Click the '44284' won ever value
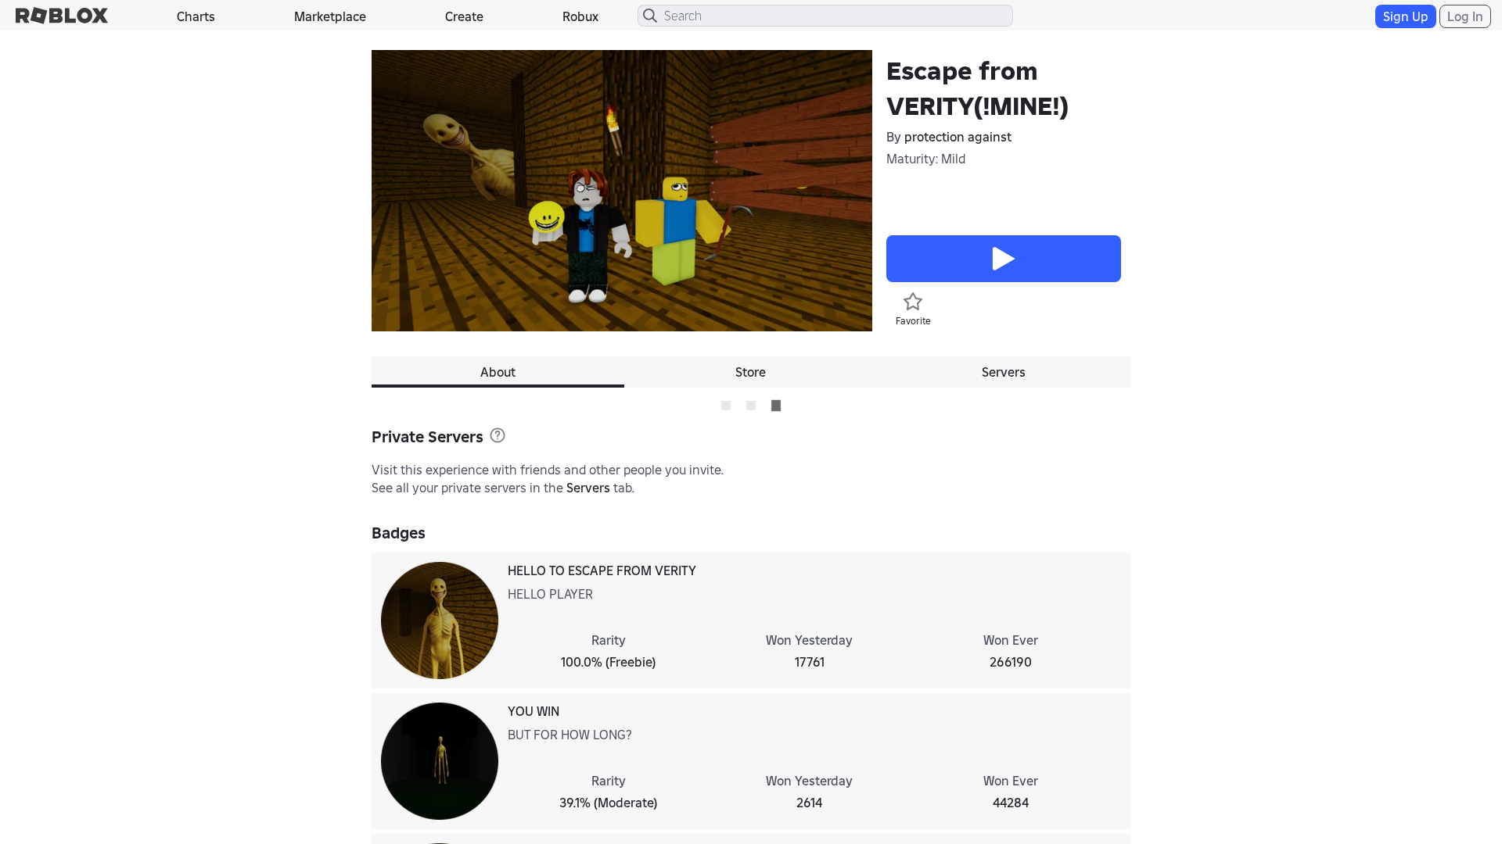 coord(1010,803)
